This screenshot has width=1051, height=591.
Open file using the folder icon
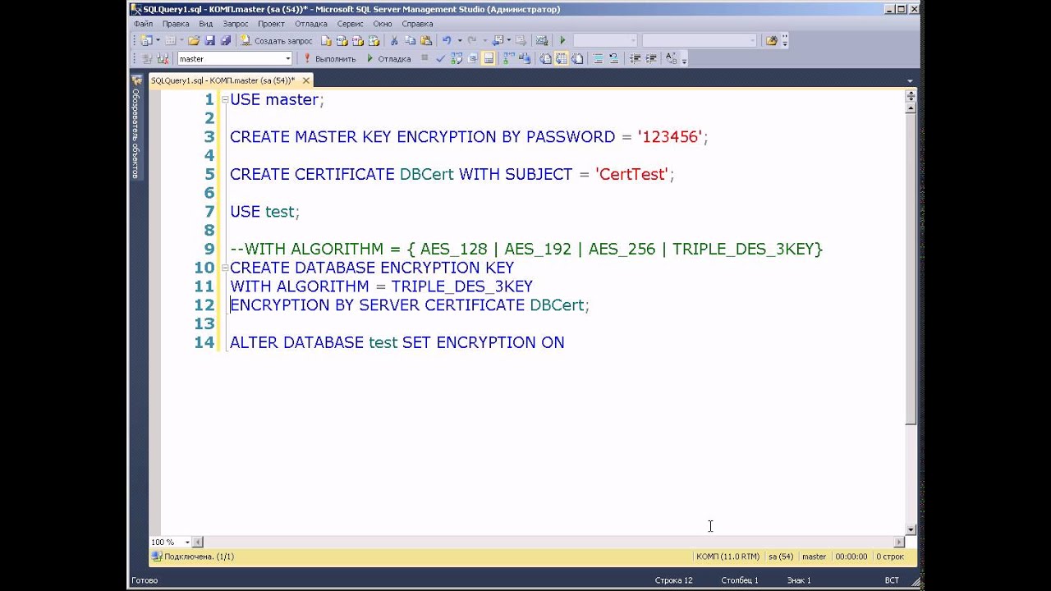194,40
